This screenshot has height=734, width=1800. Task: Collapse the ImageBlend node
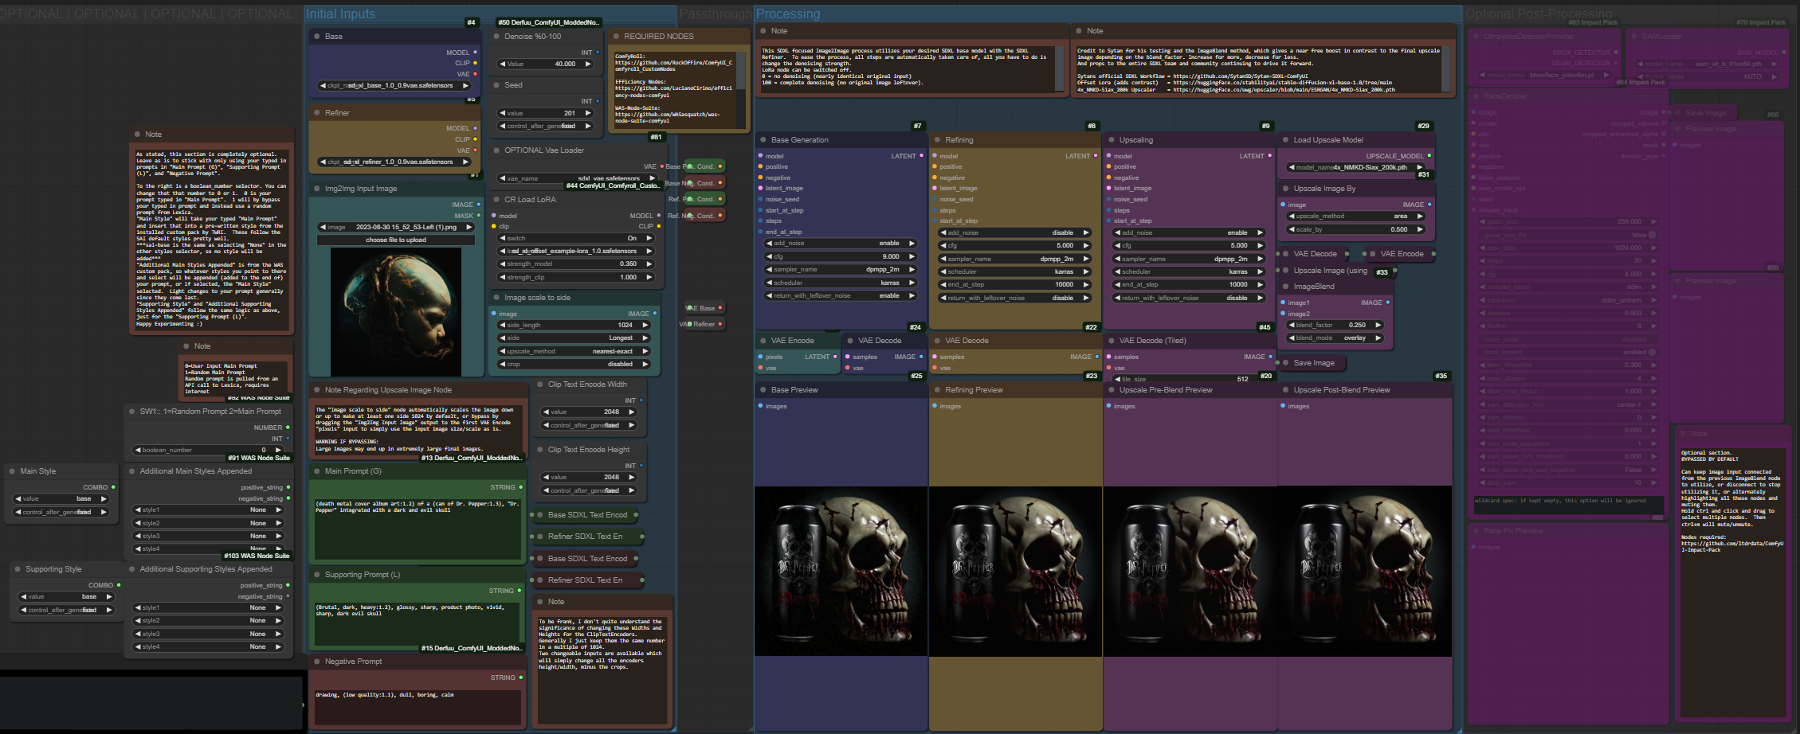pos(1285,287)
